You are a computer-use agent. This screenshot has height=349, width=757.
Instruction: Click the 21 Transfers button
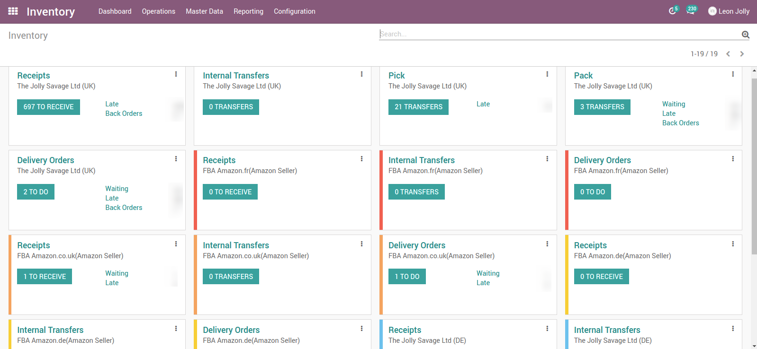click(x=418, y=107)
